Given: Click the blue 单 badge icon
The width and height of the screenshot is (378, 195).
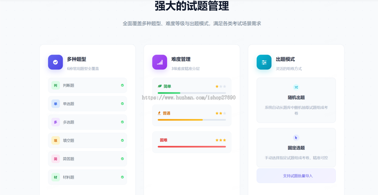Looking at the screenshot, I should [55, 104].
